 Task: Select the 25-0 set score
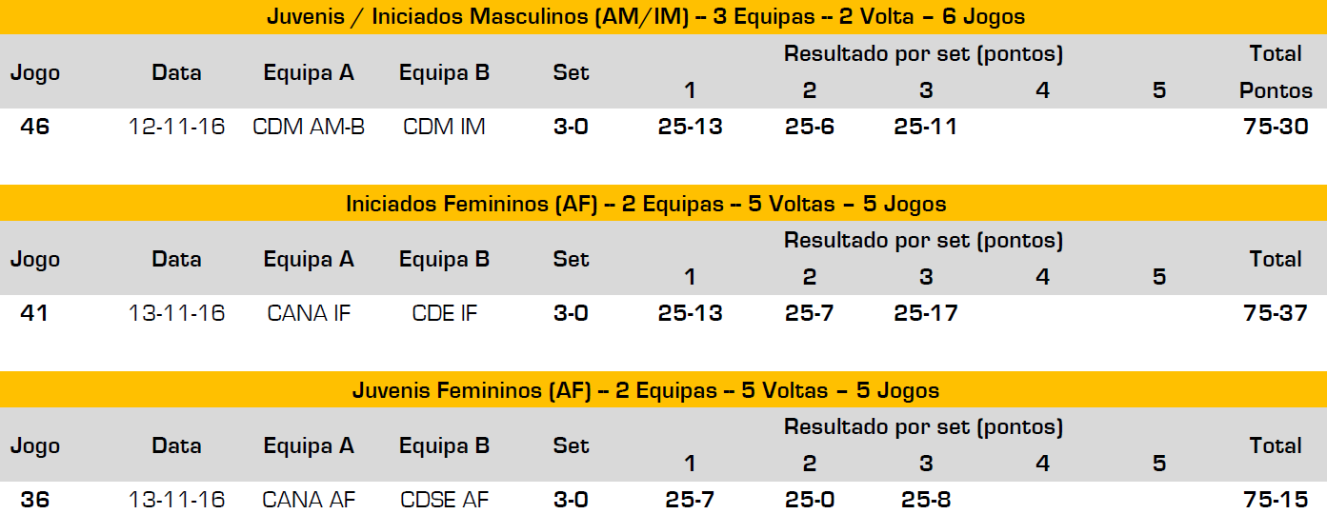click(x=810, y=500)
